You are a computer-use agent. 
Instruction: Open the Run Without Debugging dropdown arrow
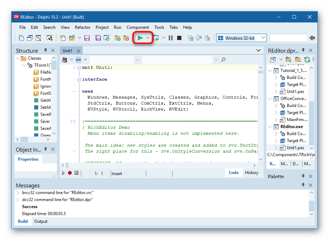click(164, 38)
